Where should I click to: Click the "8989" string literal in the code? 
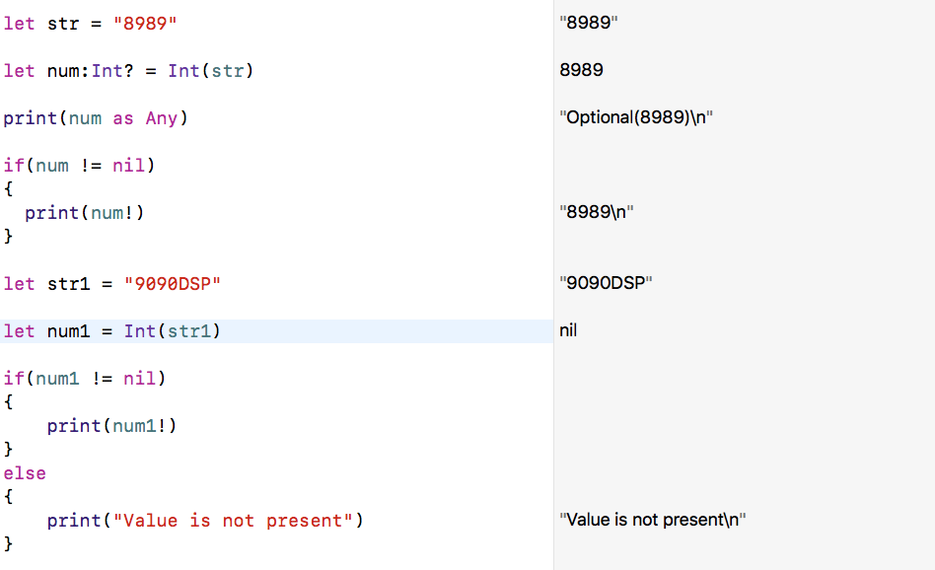coord(144,24)
